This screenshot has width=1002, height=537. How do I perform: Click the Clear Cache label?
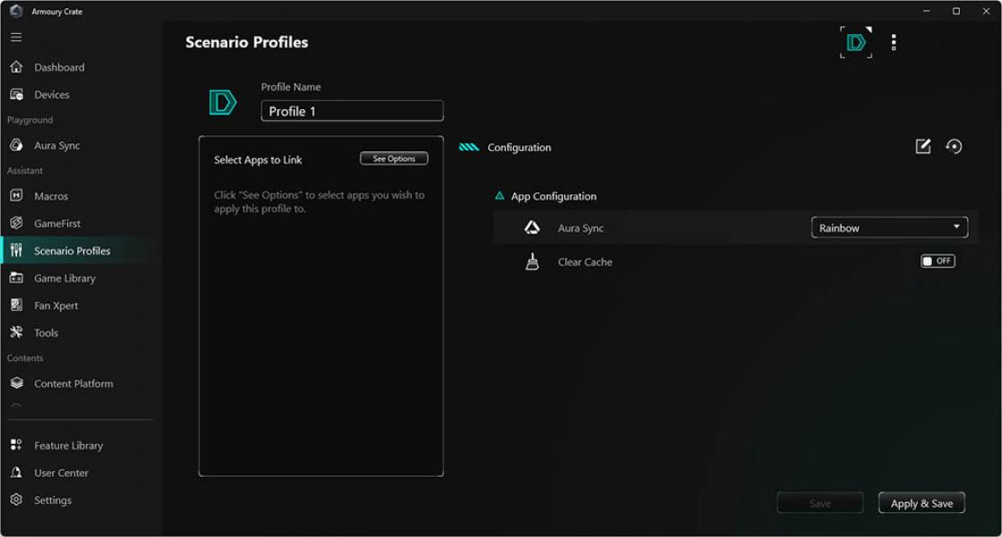[x=585, y=262]
